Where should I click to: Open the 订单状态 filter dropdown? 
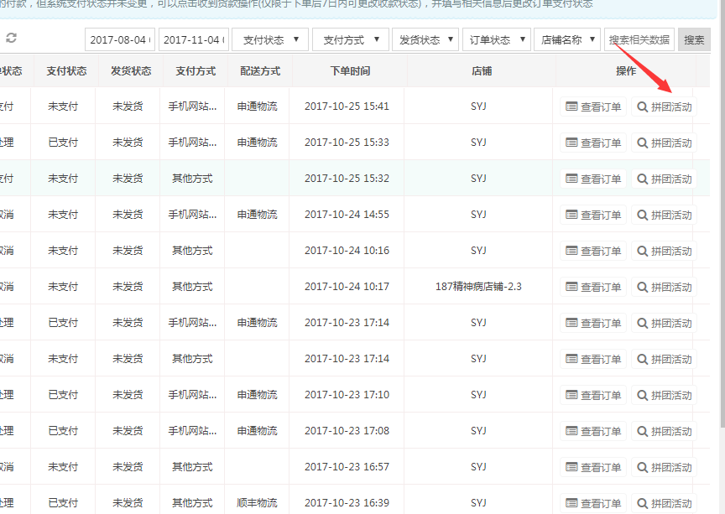496,39
